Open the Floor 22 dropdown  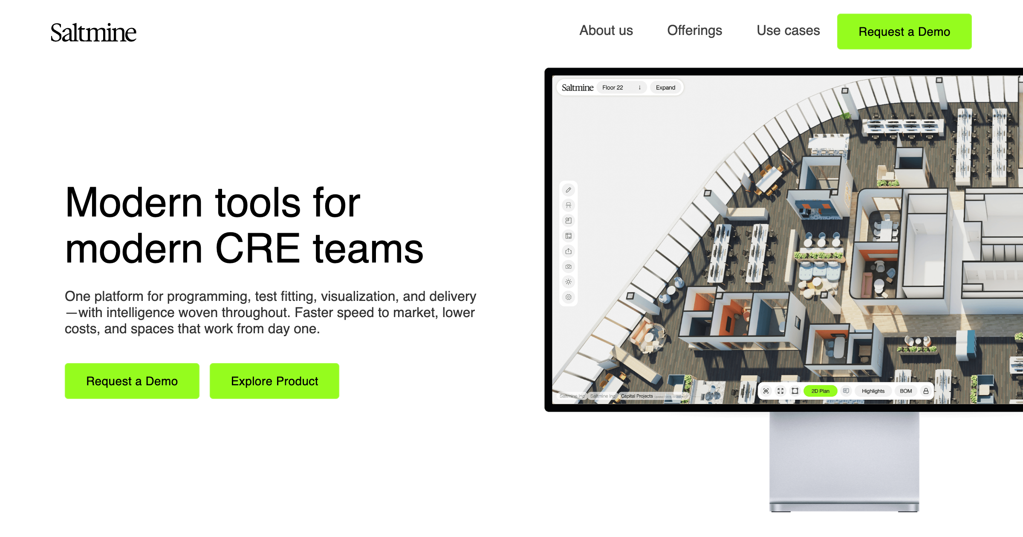tap(621, 87)
